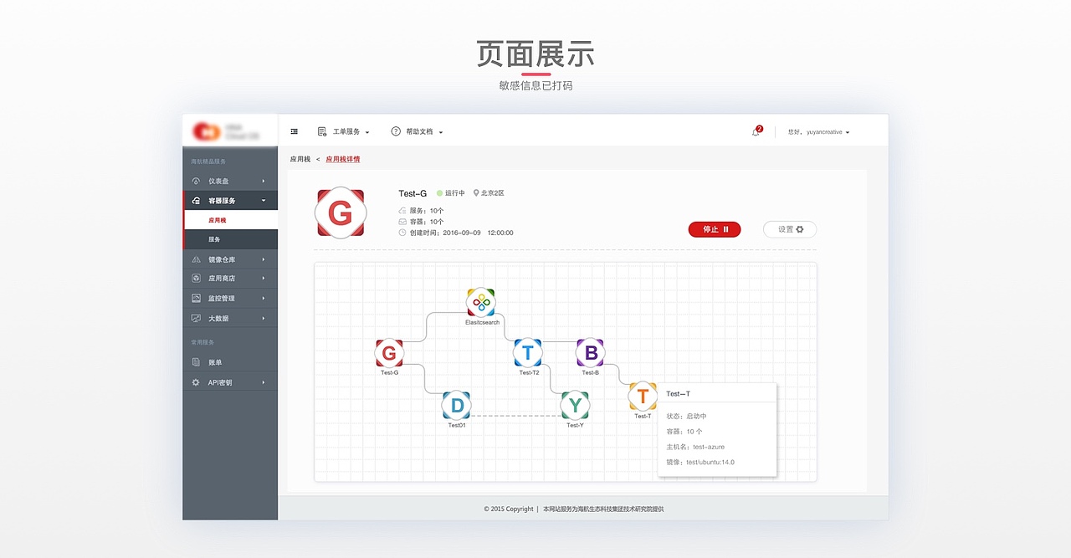Image resolution: width=1071 pixels, height=558 pixels.
Task: Click the 北京2区 region text
Action: pos(493,193)
